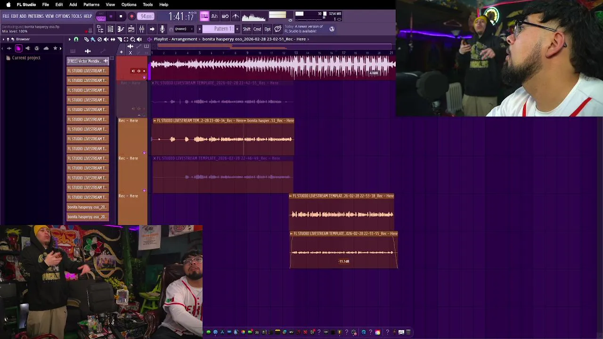Open clip menu of 23-00-34 Rec clip
Image resolution: width=603 pixels, height=339 pixels.
pyautogui.click(x=155, y=121)
